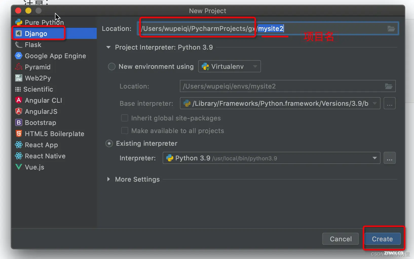Screen dimensions: 414x259
Task: Click the Angular CLI logo icon
Action: click(19, 100)
